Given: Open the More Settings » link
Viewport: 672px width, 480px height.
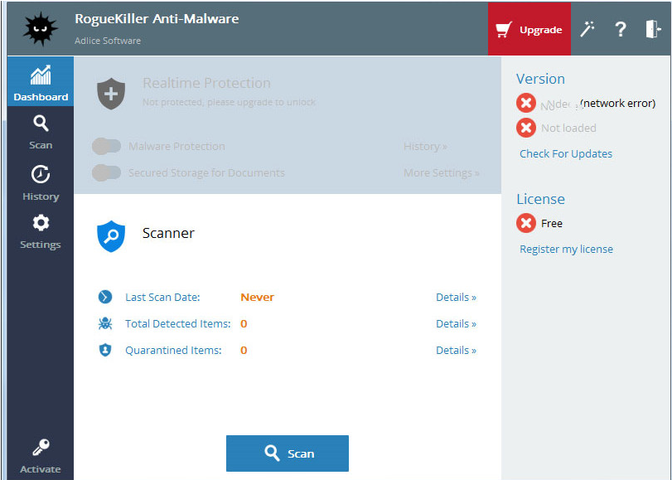Looking at the screenshot, I should (442, 173).
